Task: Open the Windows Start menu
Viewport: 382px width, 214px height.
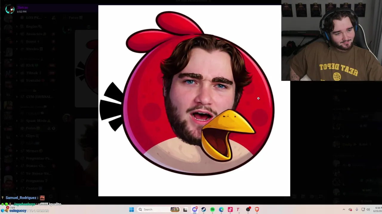Action: pos(131,210)
